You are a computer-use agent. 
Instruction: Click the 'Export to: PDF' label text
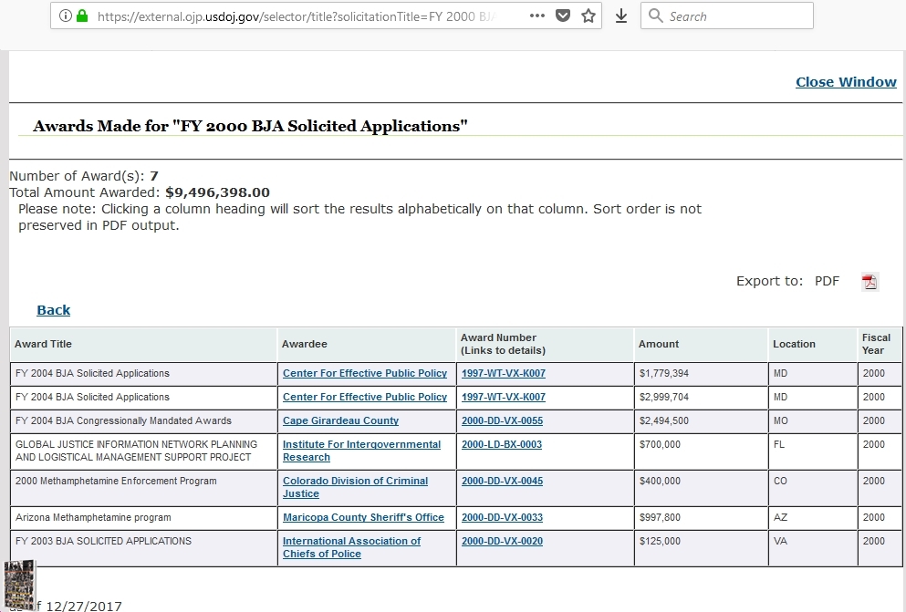coord(787,281)
